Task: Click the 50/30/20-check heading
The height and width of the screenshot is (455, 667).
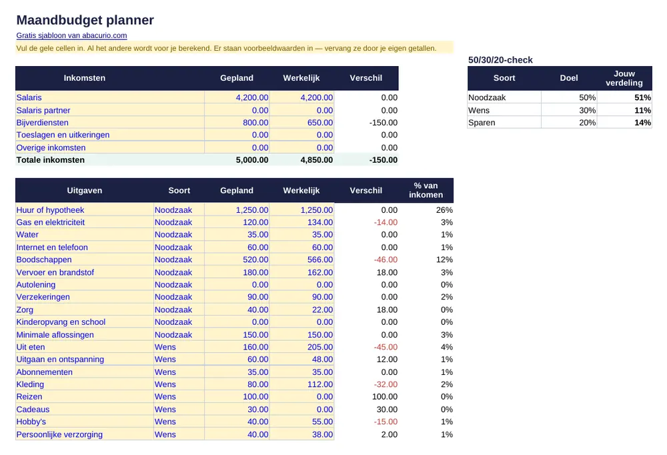Action: [500, 60]
